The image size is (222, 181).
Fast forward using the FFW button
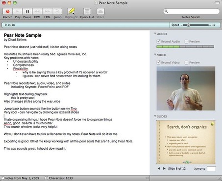[x=47, y=11]
